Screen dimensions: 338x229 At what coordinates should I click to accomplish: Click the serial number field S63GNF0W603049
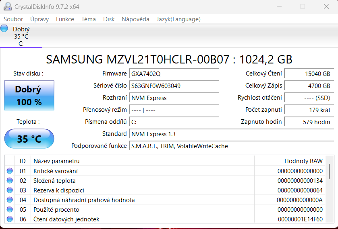pyautogui.click(x=174, y=86)
